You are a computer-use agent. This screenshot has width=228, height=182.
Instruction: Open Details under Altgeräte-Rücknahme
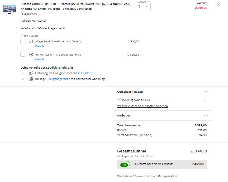click(x=40, y=46)
